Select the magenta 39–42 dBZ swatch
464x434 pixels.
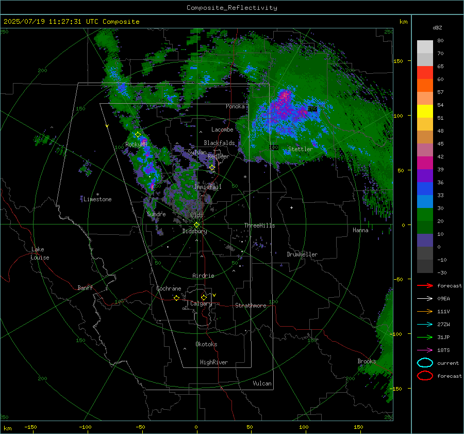[425, 163]
